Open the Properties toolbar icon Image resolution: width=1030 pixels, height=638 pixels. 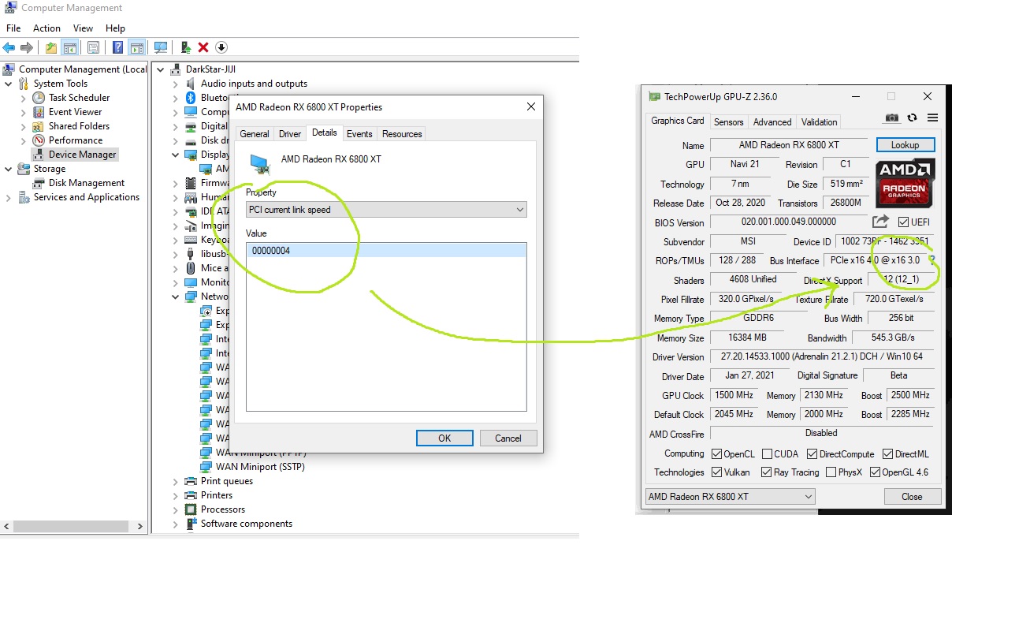pos(93,47)
